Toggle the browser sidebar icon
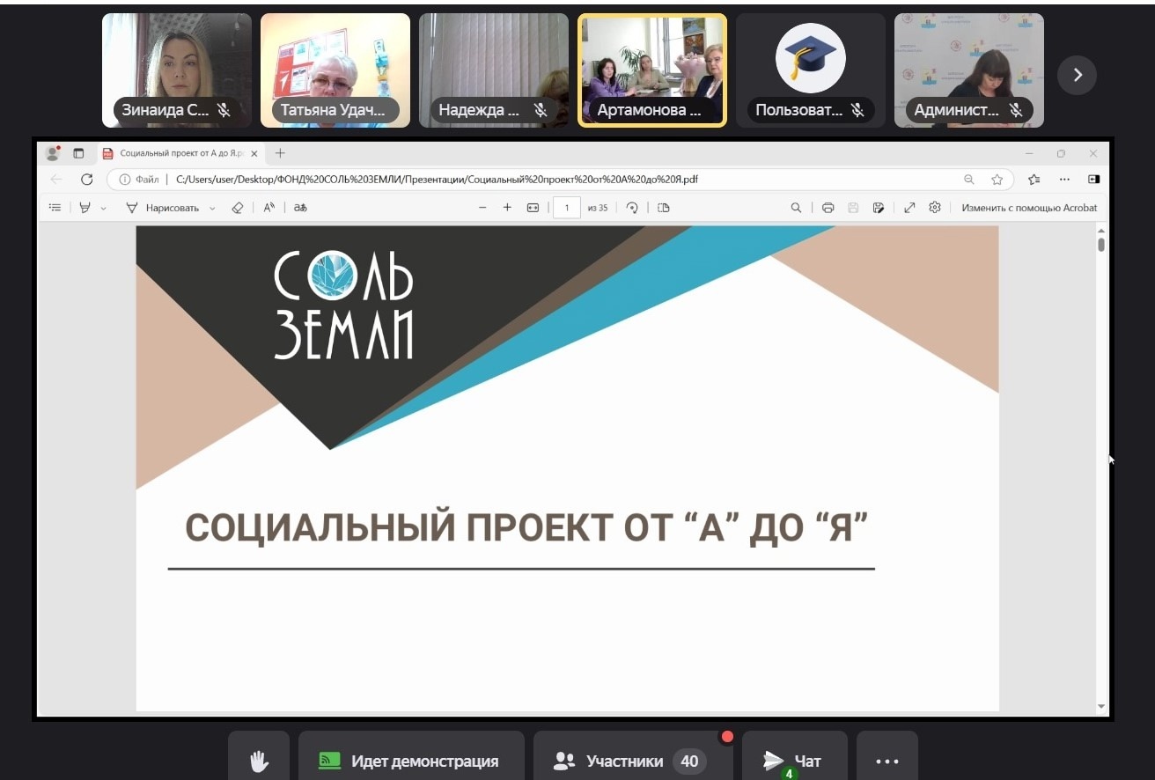This screenshot has width=1155, height=780. coord(1093,180)
